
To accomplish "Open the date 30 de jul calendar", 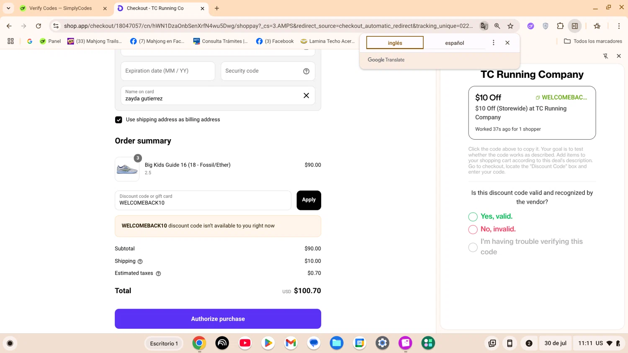I will pos(555,343).
